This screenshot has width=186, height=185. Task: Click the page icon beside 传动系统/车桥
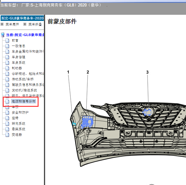coord(7,79)
